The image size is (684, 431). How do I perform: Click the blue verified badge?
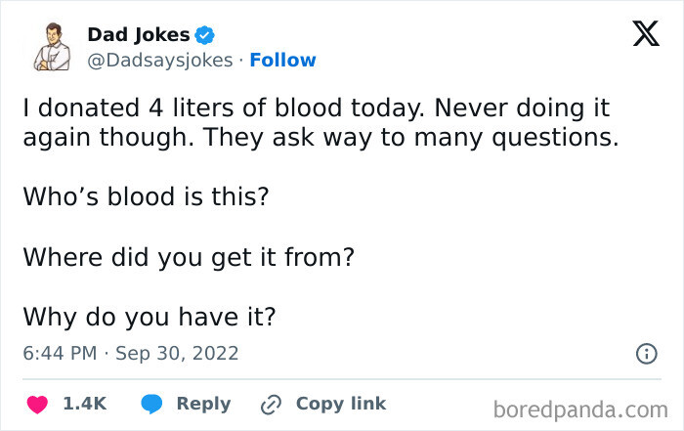pos(205,35)
